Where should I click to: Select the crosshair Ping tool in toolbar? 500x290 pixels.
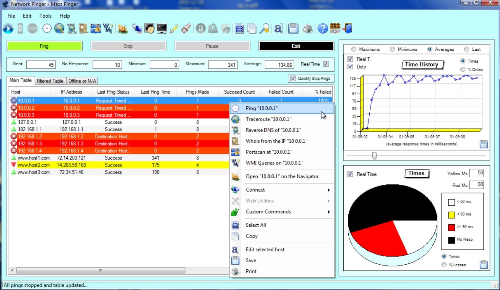click(47, 29)
